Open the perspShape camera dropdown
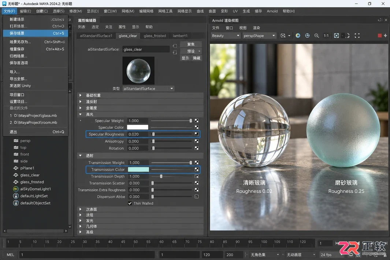 [x=259, y=36]
